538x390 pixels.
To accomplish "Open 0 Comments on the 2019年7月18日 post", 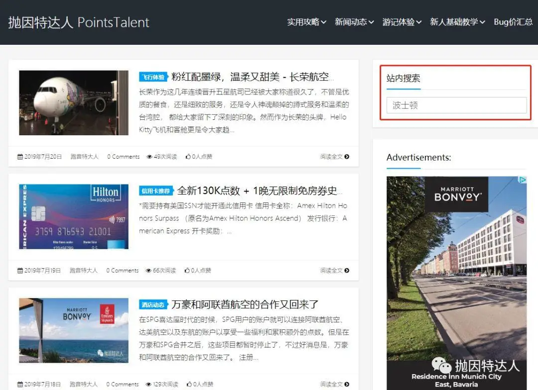I will coord(123,384).
